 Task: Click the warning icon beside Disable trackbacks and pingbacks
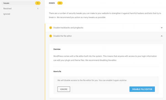point(51,28)
